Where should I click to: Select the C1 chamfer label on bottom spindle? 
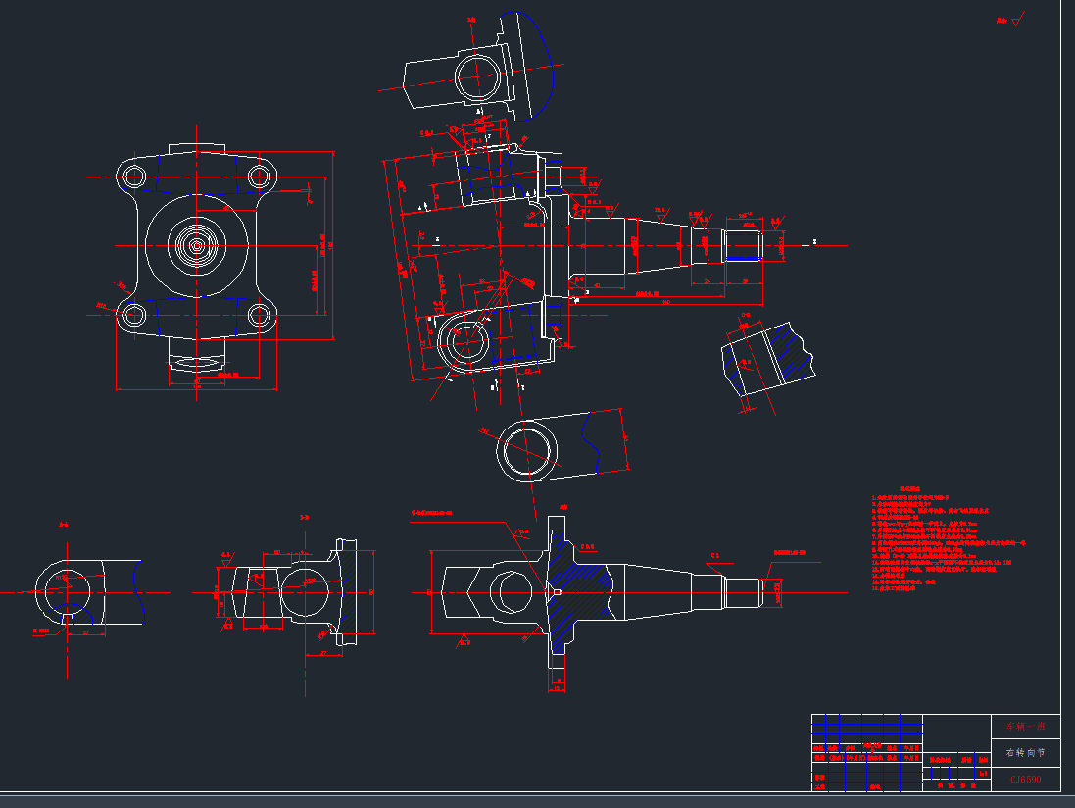click(x=714, y=556)
